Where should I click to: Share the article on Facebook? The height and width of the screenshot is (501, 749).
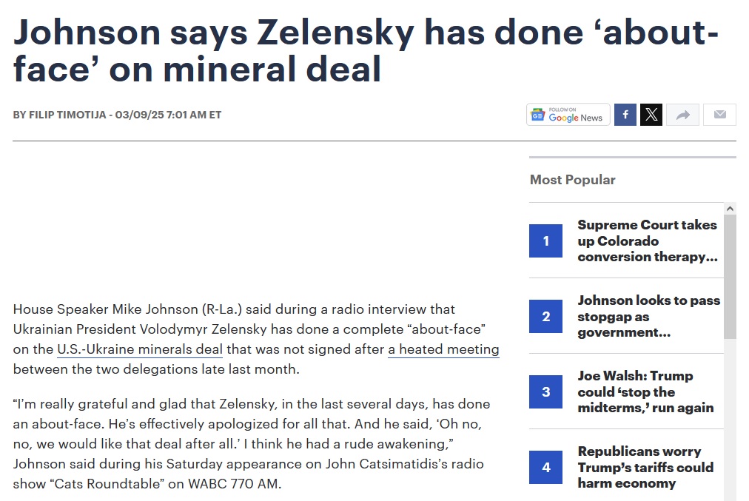(x=625, y=115)
